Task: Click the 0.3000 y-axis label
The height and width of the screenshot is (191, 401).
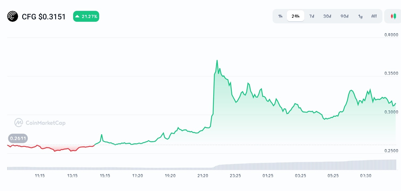Action: pyautogui.click(x=391, y=112)
